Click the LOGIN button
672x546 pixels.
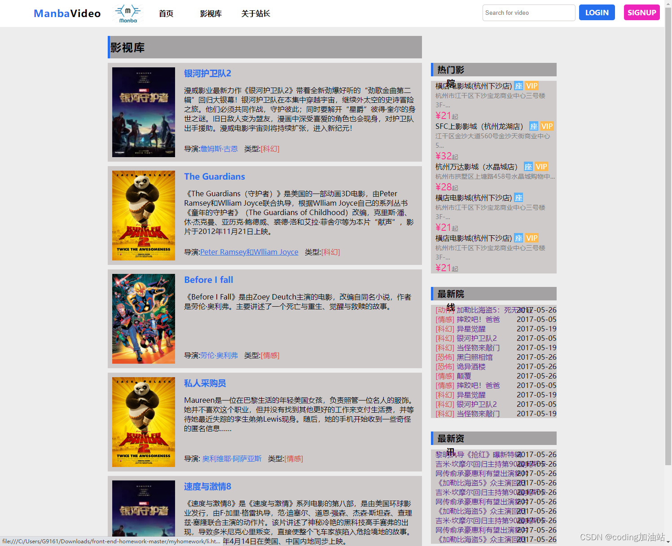click(597, 13)
